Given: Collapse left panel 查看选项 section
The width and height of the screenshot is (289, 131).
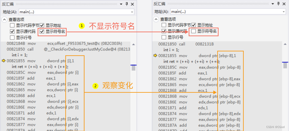Looking at the screenshot, I should coord(4,19).
